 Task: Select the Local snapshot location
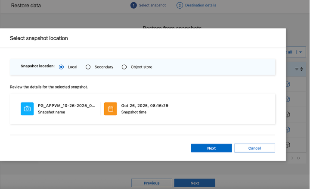point(61,67)
